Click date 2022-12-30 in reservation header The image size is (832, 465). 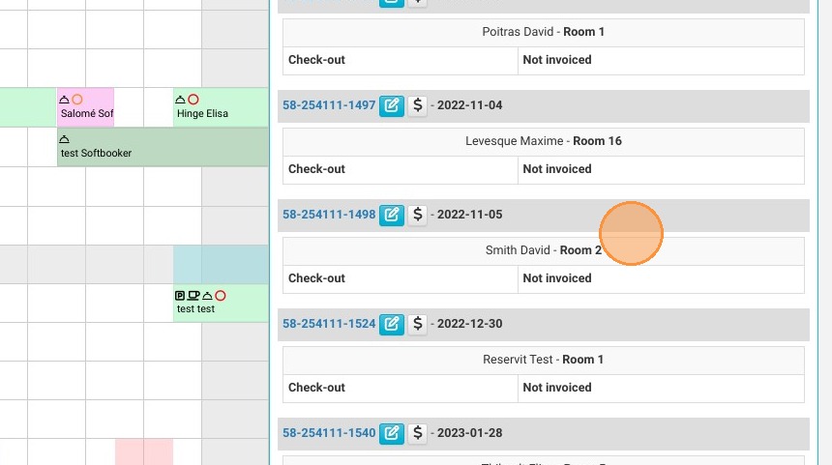tap(469, 324)
